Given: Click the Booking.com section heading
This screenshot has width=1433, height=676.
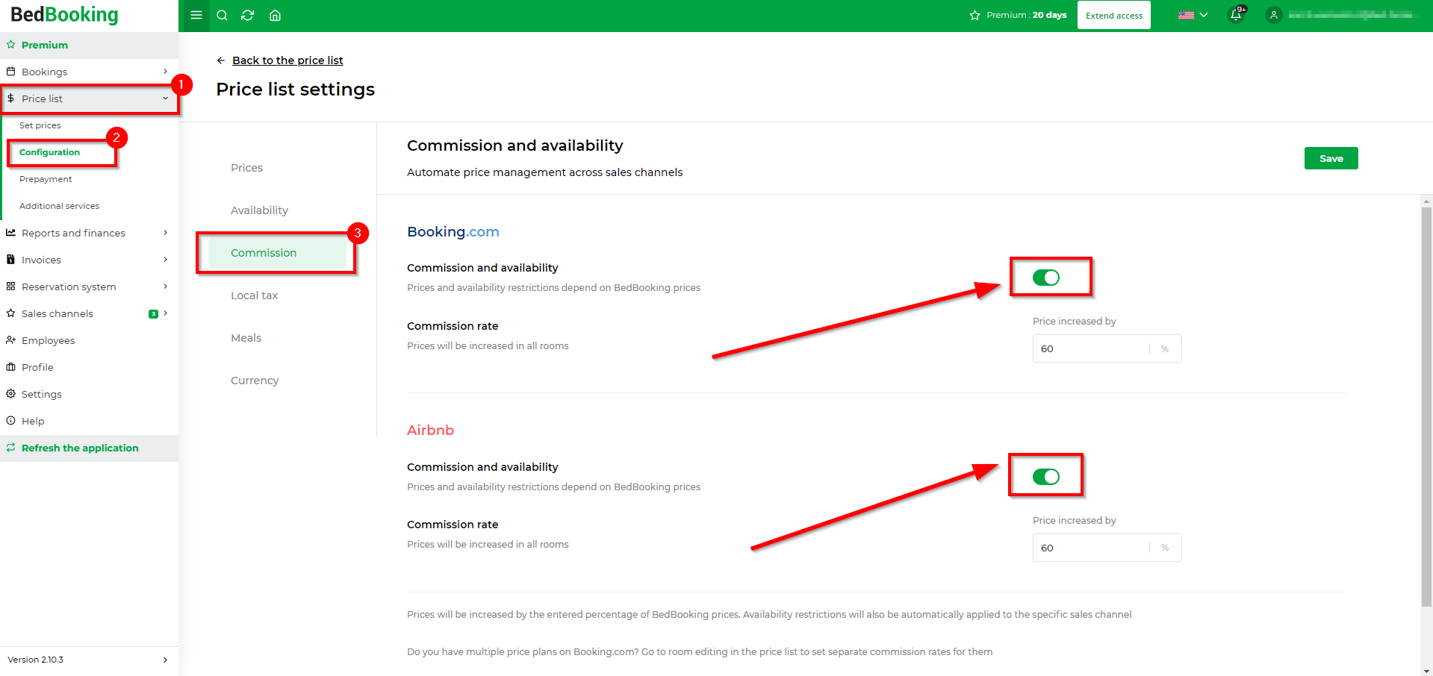Looking at the screenshot, I should click(x=453, y=232).
